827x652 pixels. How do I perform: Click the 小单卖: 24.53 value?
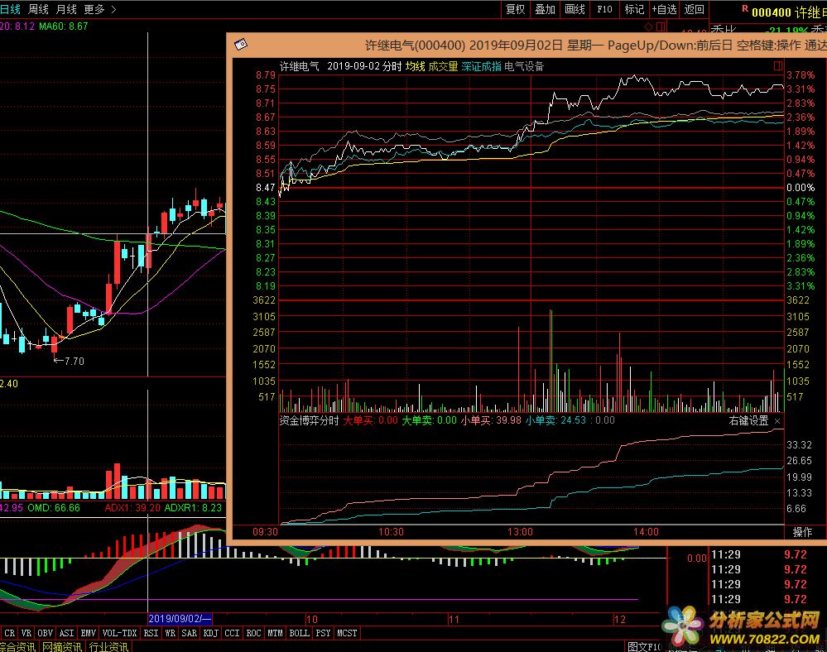tap(555, 420)
